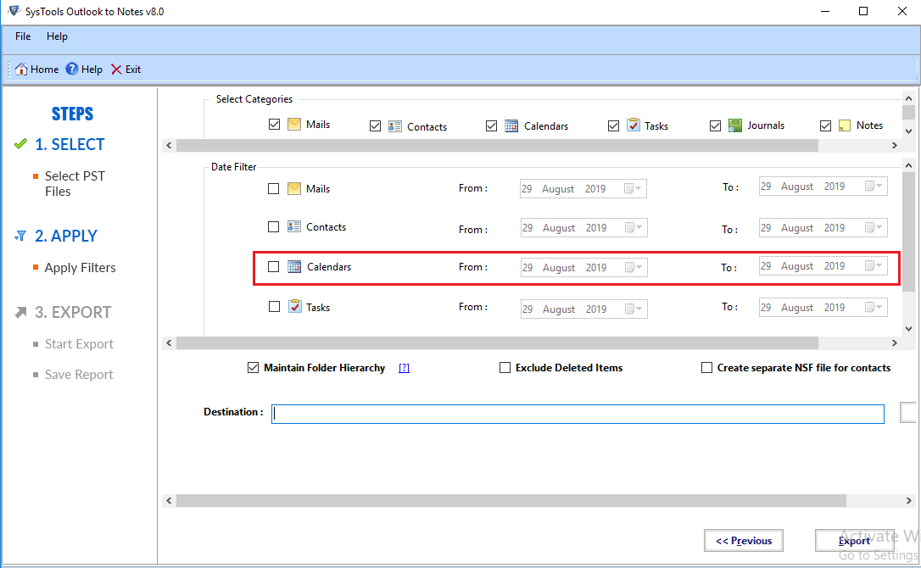Uncheck Maintain Folder Hierarchy
Viewport: 921px width, 568px height.
tap(254, 368)
